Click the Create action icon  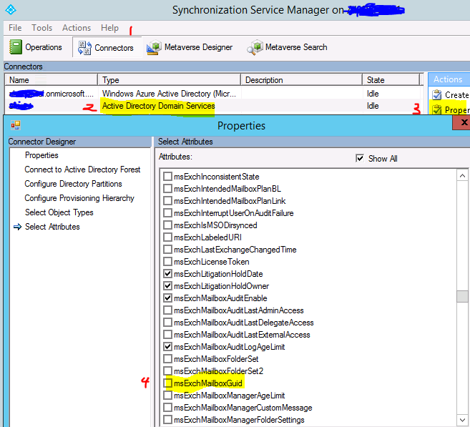coord(436,94)
